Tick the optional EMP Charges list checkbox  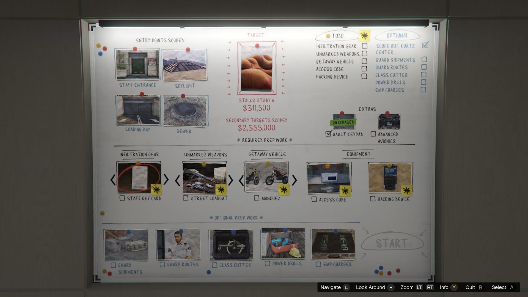[424, 90]
